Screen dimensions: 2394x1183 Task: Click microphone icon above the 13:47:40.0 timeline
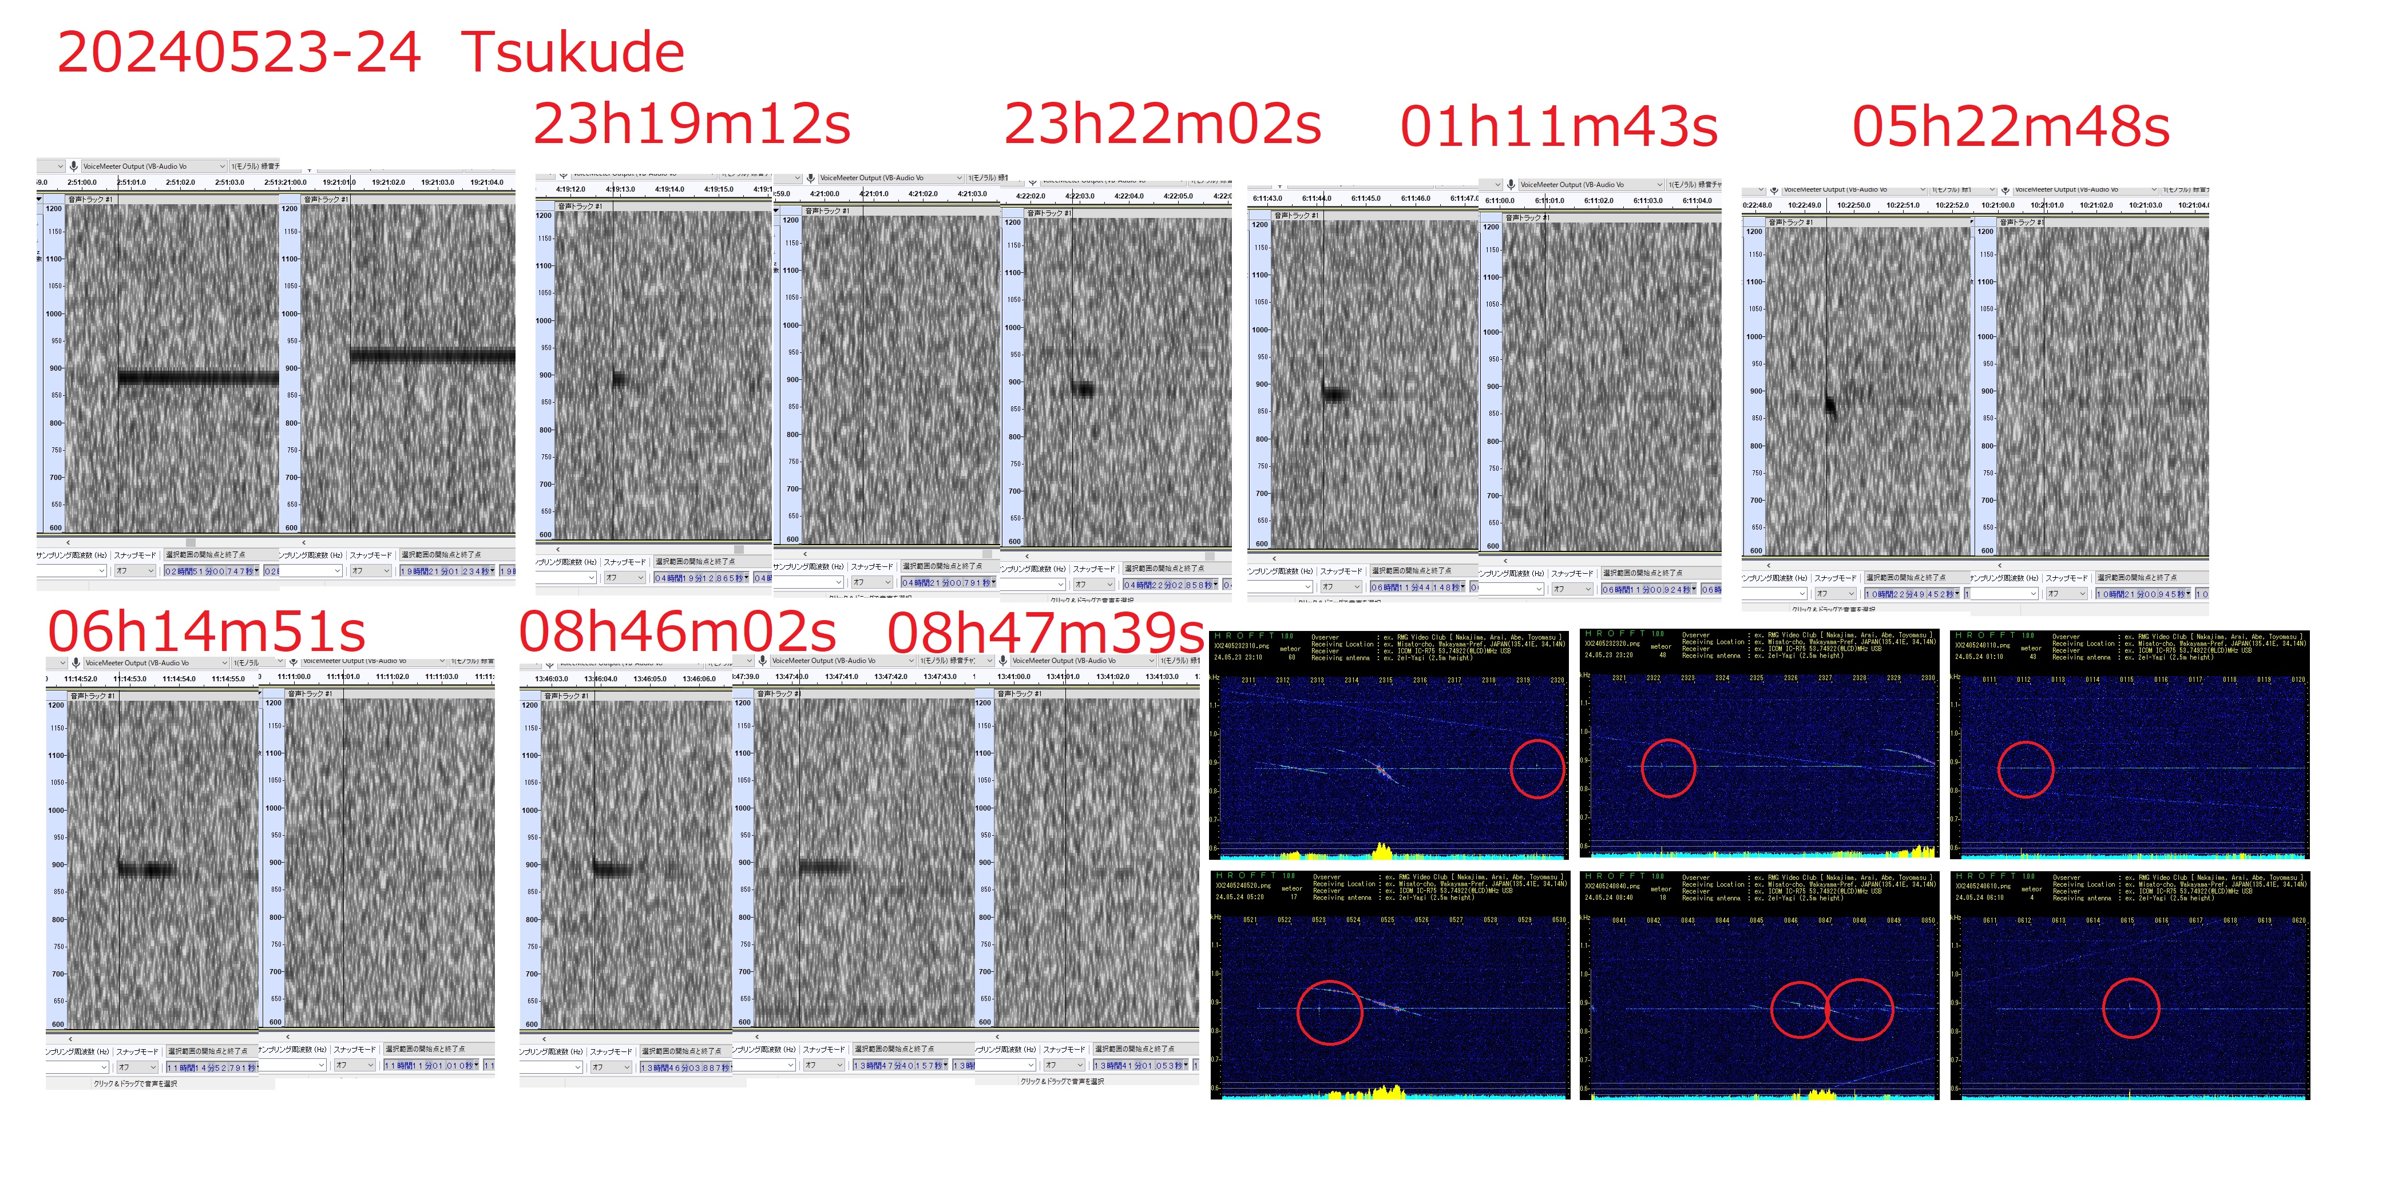coord(763,661)
